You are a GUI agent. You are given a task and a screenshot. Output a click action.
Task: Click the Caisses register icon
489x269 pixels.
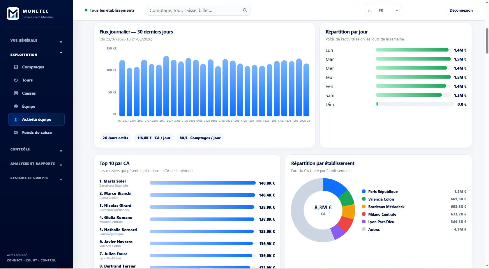tap(16, 93)
